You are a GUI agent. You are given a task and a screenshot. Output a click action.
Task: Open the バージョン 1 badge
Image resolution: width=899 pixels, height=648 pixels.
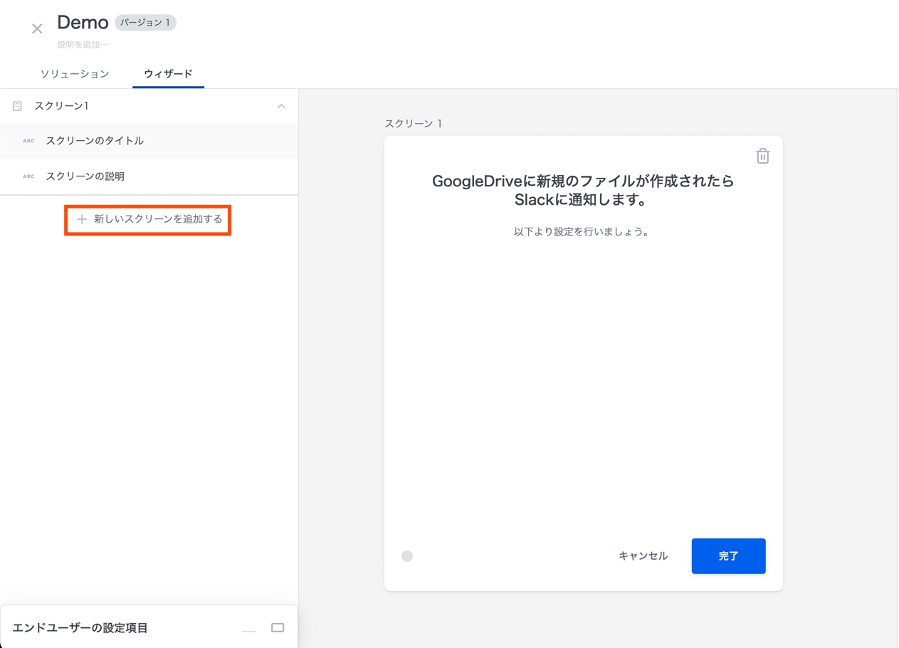tap(145, 23)
